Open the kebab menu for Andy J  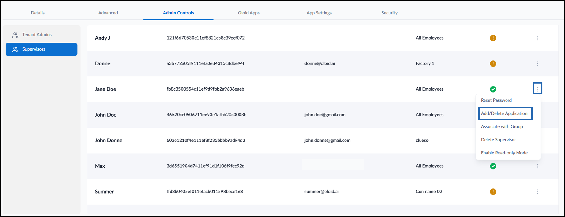538,38
